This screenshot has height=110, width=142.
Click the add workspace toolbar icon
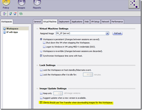(11, 14)
